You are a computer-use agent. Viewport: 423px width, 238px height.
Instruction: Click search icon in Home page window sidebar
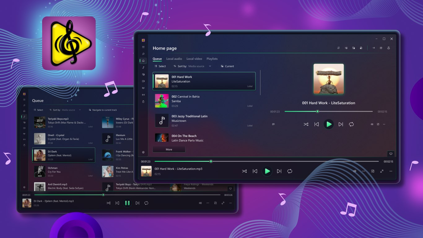[x=143, y=54]
